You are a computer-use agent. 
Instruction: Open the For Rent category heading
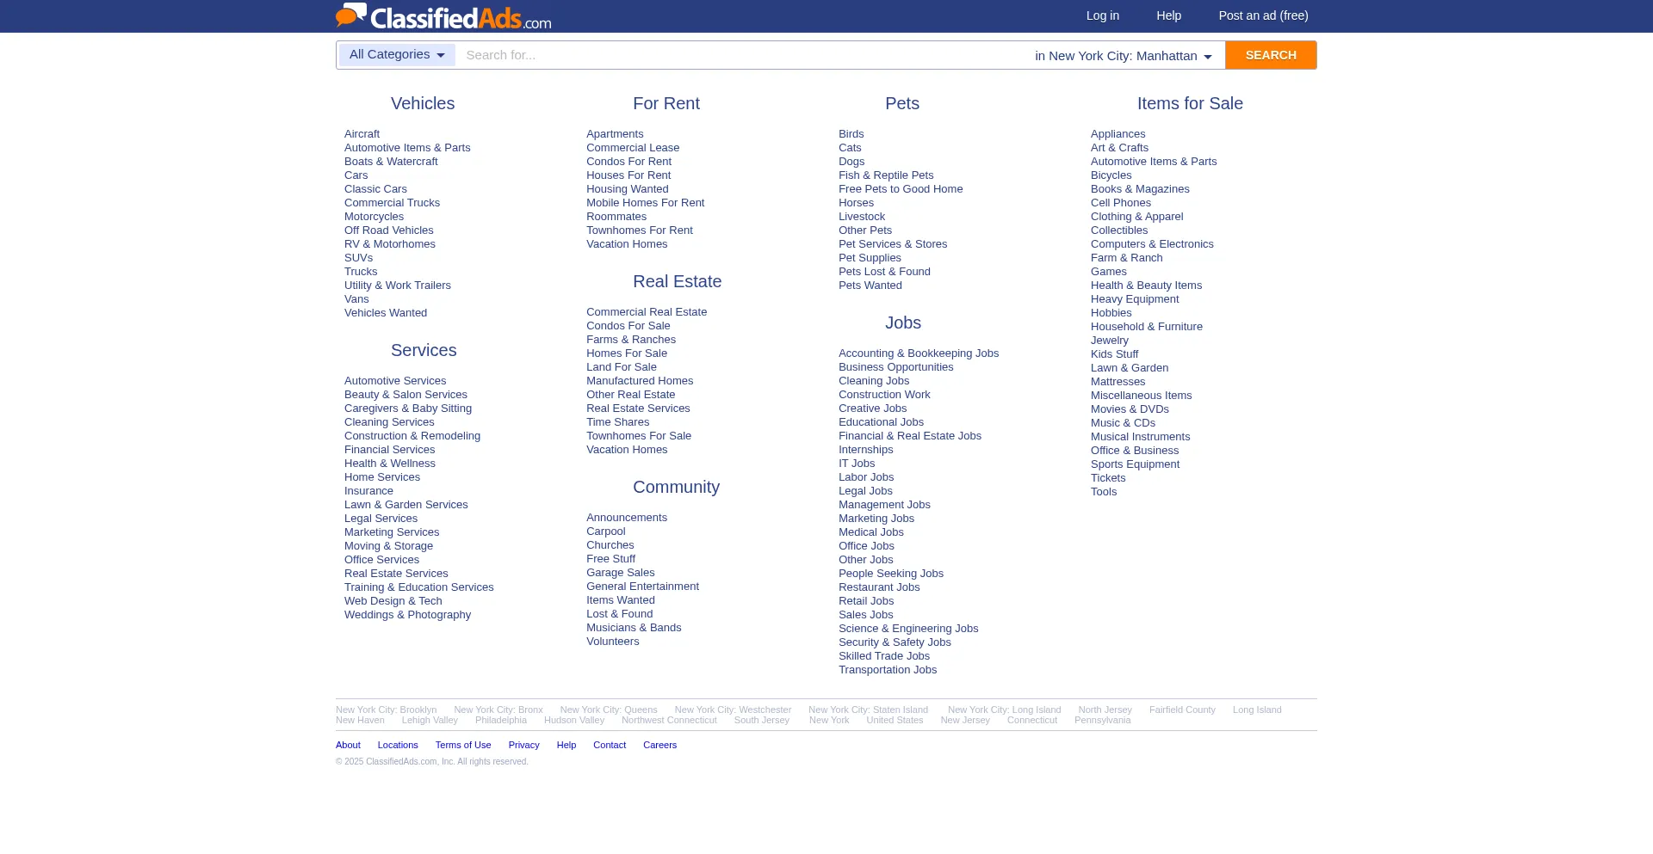coord(666,103)
